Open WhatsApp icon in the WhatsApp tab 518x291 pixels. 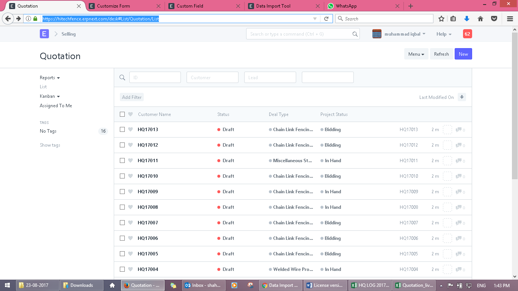331,6
